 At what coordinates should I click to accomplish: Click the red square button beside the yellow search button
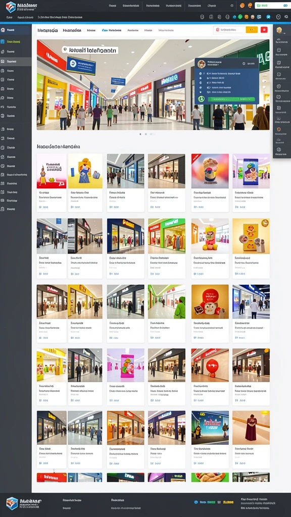tap(264, 30)
